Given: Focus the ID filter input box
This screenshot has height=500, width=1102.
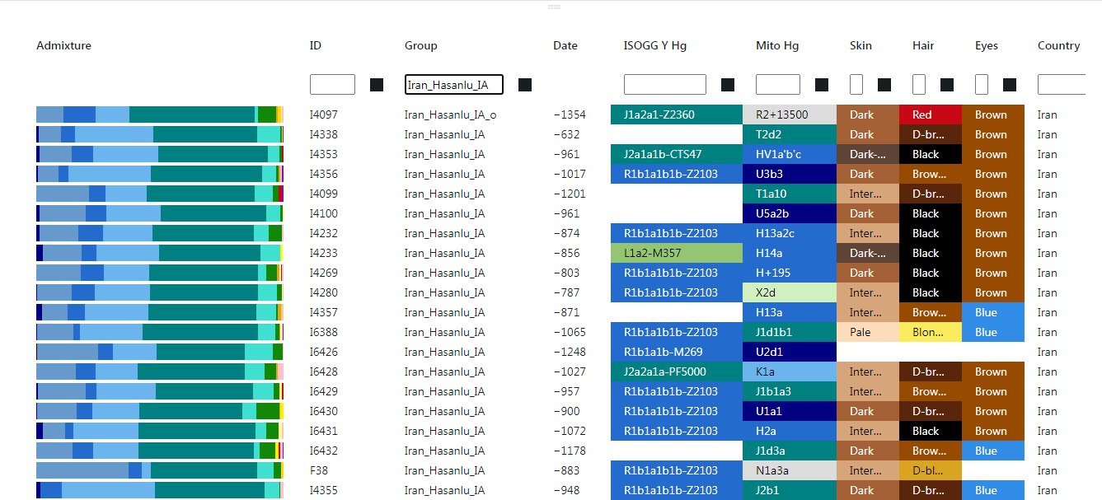Looking at the screenshot, I should (x=332, y=85).
